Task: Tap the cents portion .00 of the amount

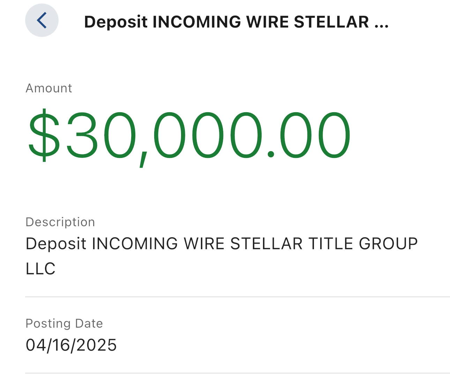Action: [x=308, y=135]
